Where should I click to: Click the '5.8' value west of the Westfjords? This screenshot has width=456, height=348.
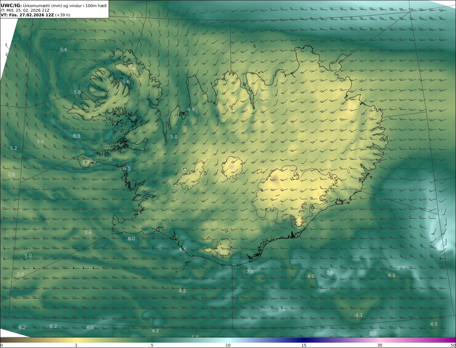point(77,92)
